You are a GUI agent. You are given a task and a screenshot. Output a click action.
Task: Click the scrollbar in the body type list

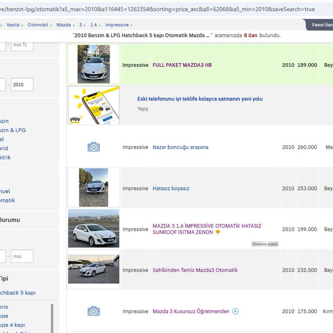click(x=52, y=318)
